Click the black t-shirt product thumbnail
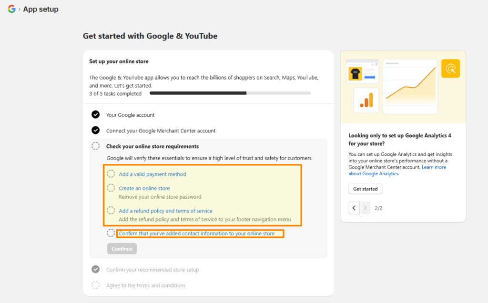488x303 pixels. coord(355,73)
